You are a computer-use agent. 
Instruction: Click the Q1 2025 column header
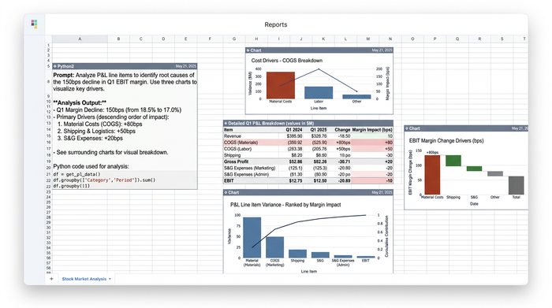click(x=319, y=130)
